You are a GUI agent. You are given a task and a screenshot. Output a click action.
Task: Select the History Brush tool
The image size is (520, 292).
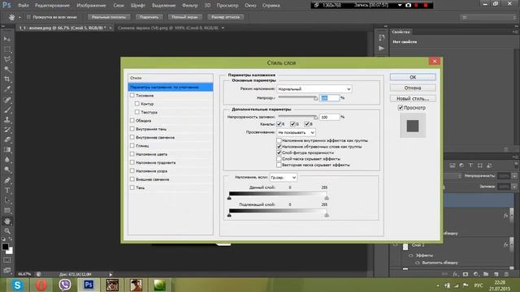click(x=7, y=130)
